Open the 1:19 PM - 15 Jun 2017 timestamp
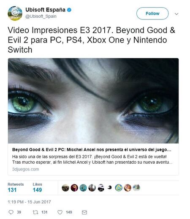The width and height of the screenshot is (190, 219). (29, 202)
